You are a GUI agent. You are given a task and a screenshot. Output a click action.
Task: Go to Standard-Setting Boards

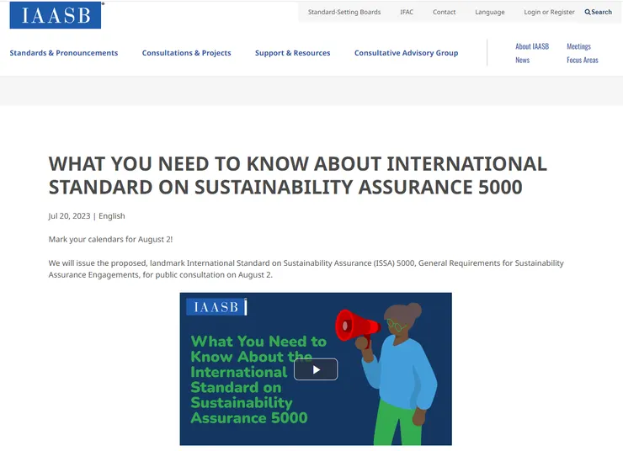pyautogui.click(x=344, y=13)
